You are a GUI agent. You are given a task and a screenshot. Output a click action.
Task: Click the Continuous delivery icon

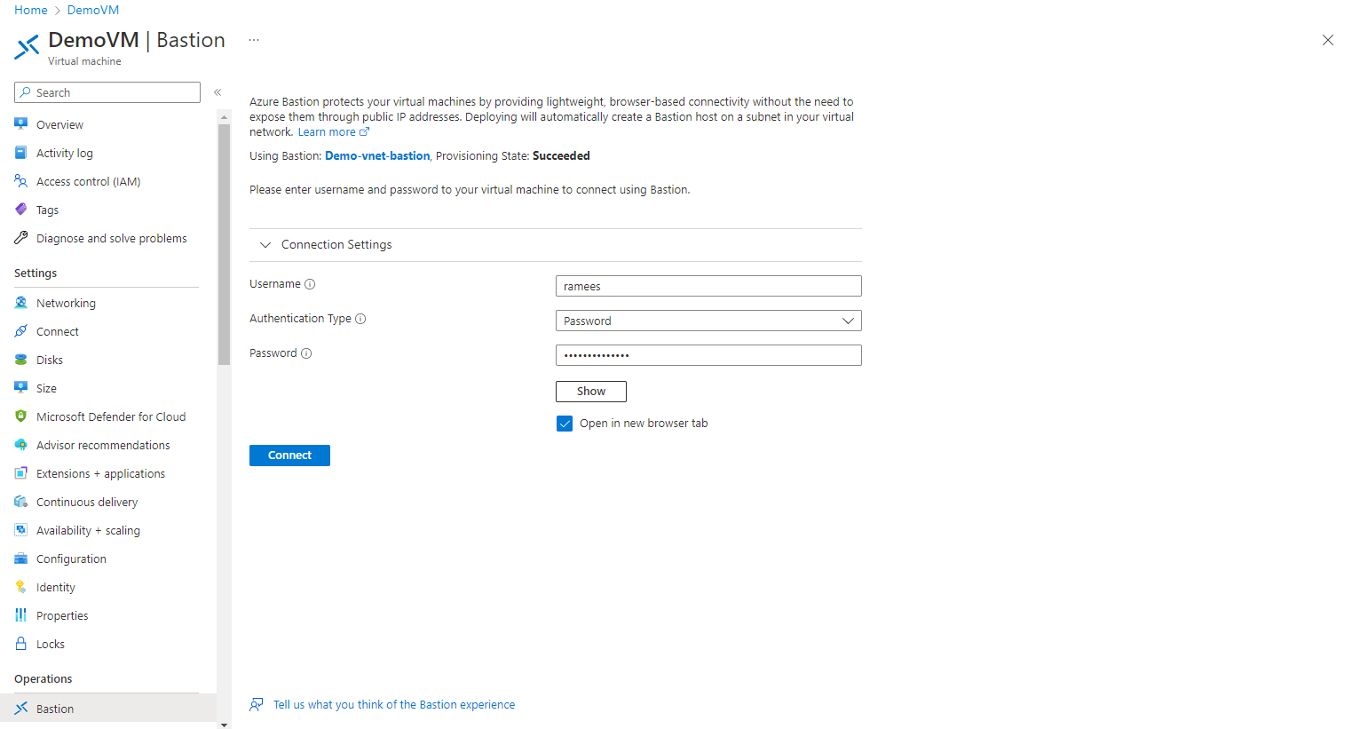coord(21,502)
